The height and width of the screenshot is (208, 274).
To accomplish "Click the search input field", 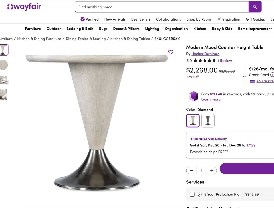I will [x=160, y=7].
